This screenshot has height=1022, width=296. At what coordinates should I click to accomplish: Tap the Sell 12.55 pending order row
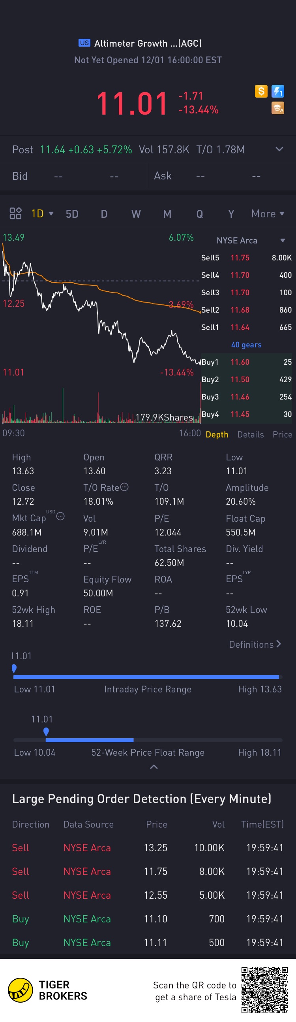point(148,895)
